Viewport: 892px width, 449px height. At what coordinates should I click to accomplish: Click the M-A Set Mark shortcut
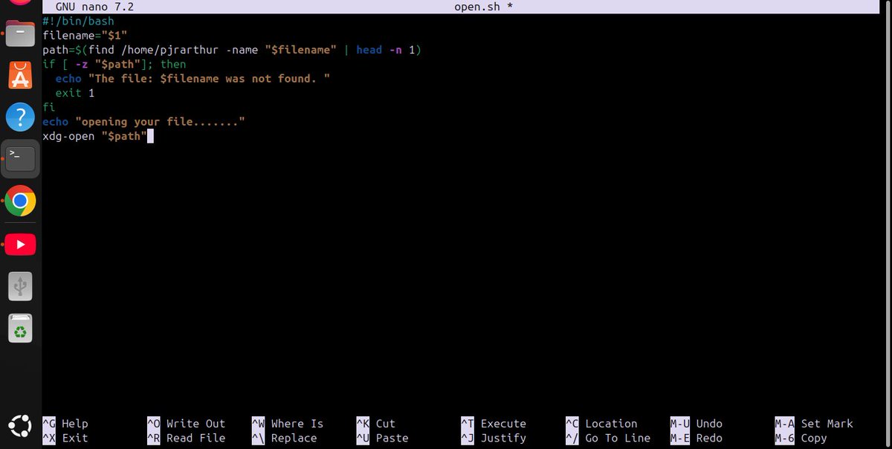pos(814,424)
